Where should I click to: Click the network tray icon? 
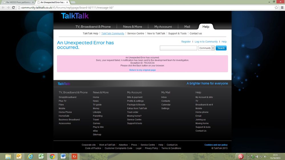click(261, 157)
